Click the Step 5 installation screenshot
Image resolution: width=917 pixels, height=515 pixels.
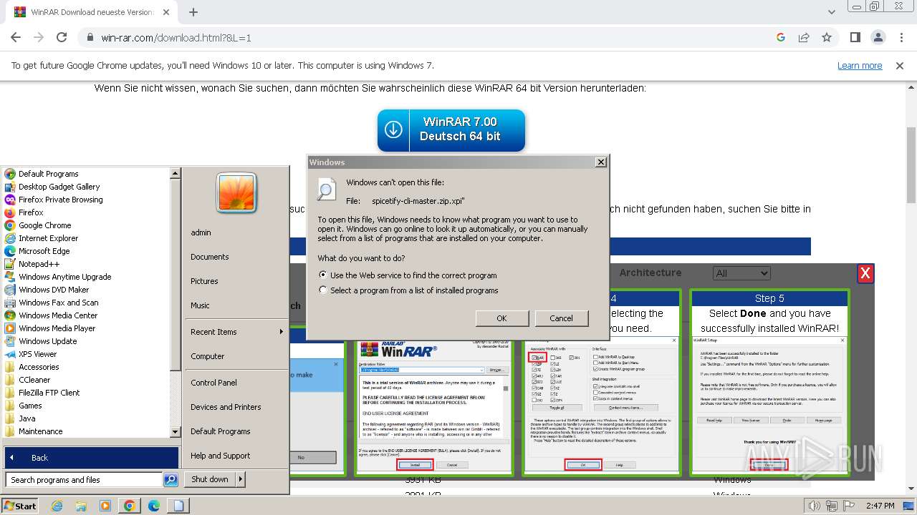click(x=769, y=404)
